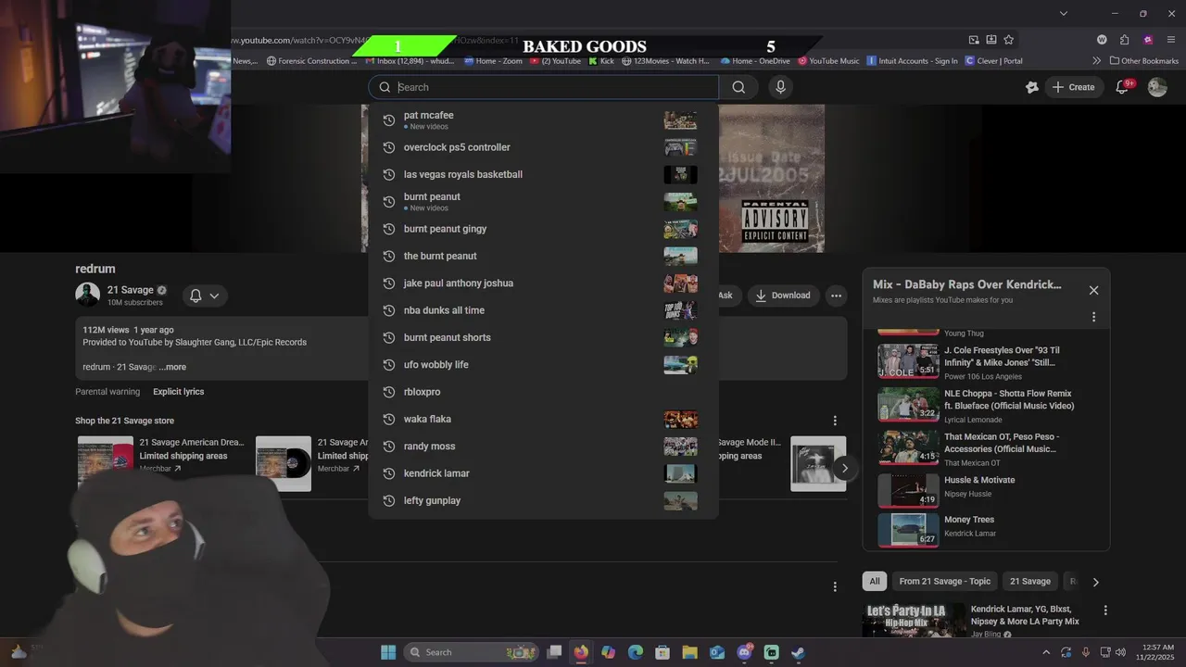
Task: Show more bookmarks with the double chevron
Action: click(1097, 61)
